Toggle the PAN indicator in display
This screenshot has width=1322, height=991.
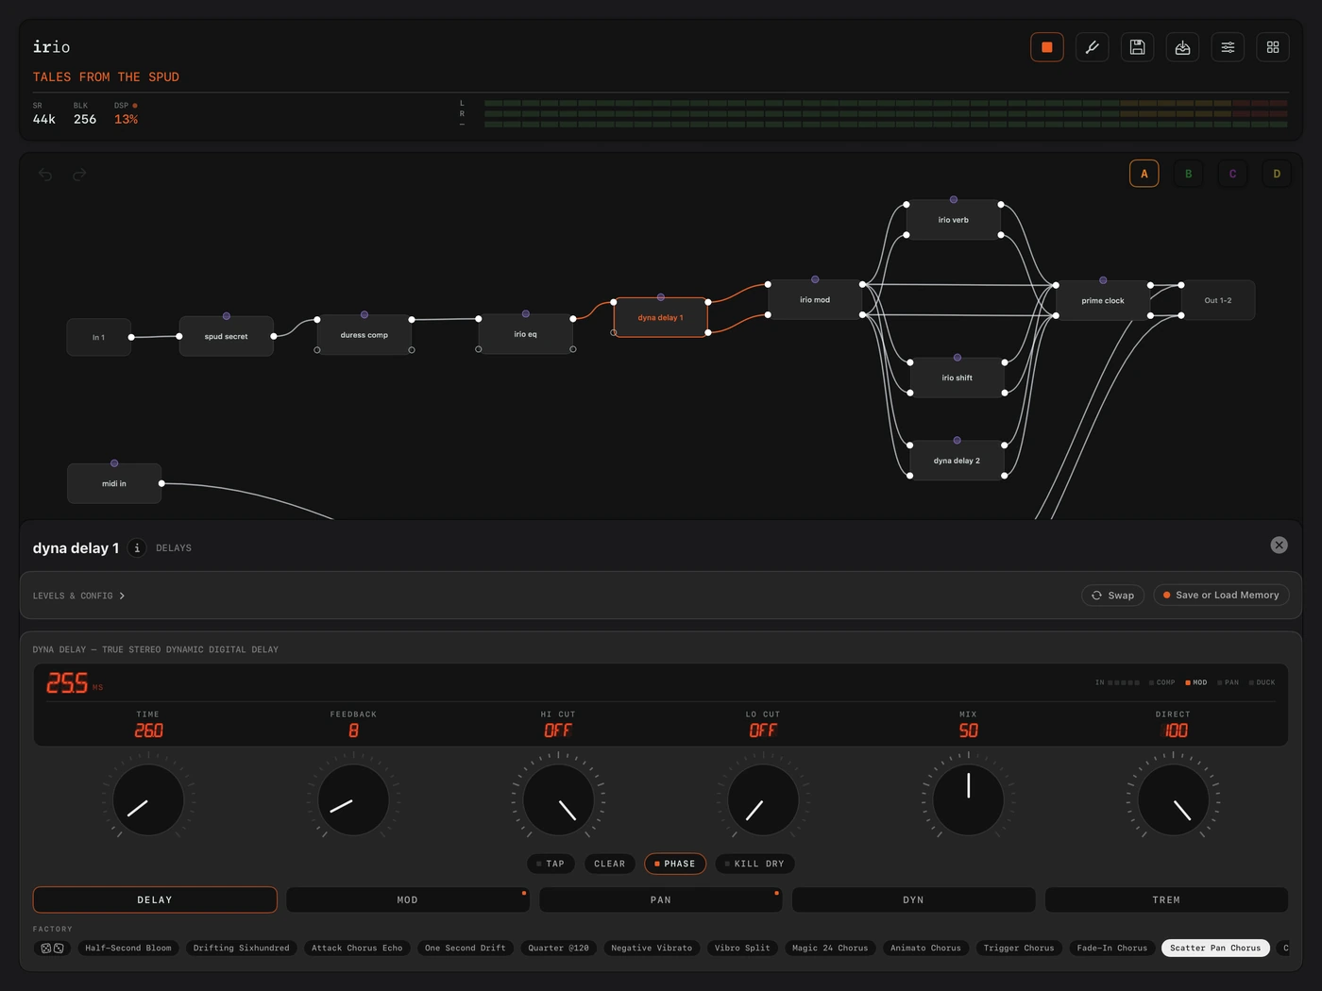[x=1229, y=682]
